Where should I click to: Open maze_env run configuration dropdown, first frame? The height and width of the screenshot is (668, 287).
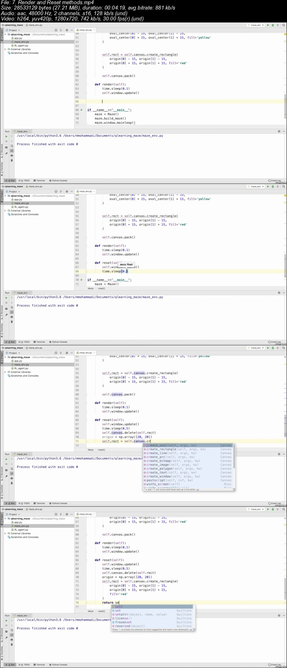256,25
